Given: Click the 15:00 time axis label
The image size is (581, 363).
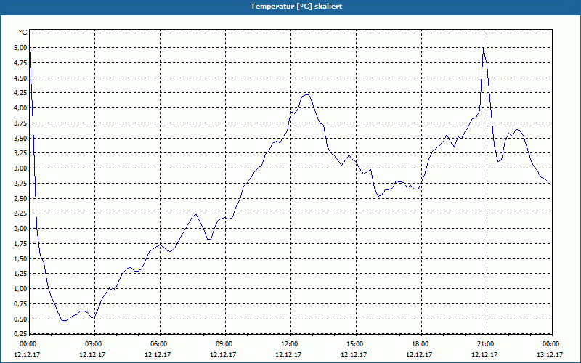Looking at the screenshot, I should coord(356,344).
